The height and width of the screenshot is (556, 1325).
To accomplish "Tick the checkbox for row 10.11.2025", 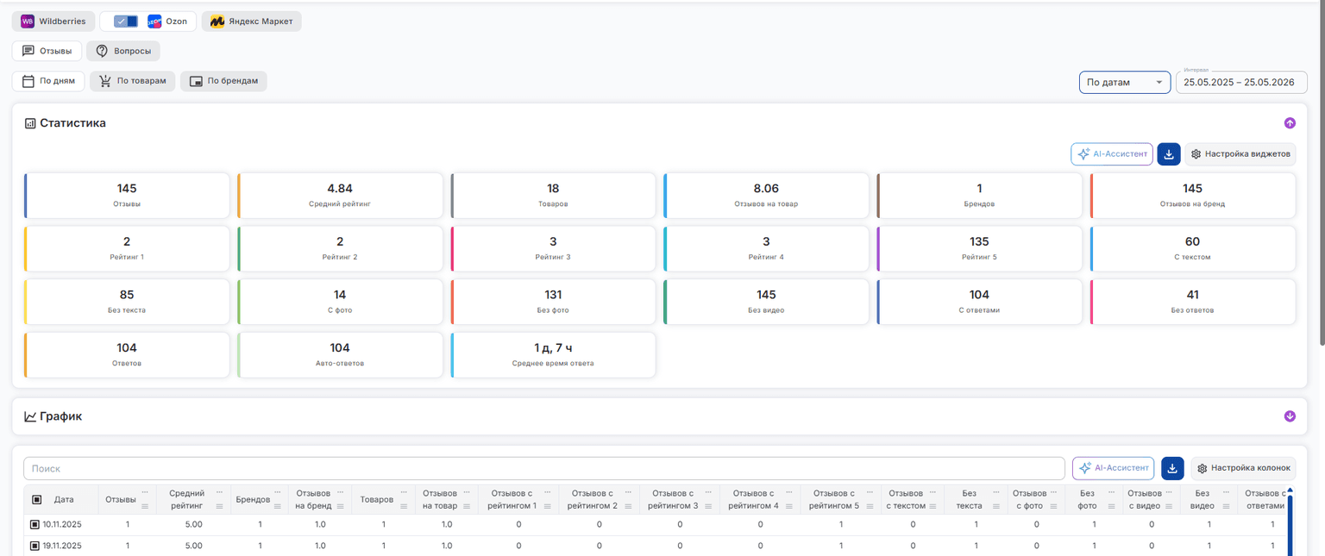I will 35,524.
